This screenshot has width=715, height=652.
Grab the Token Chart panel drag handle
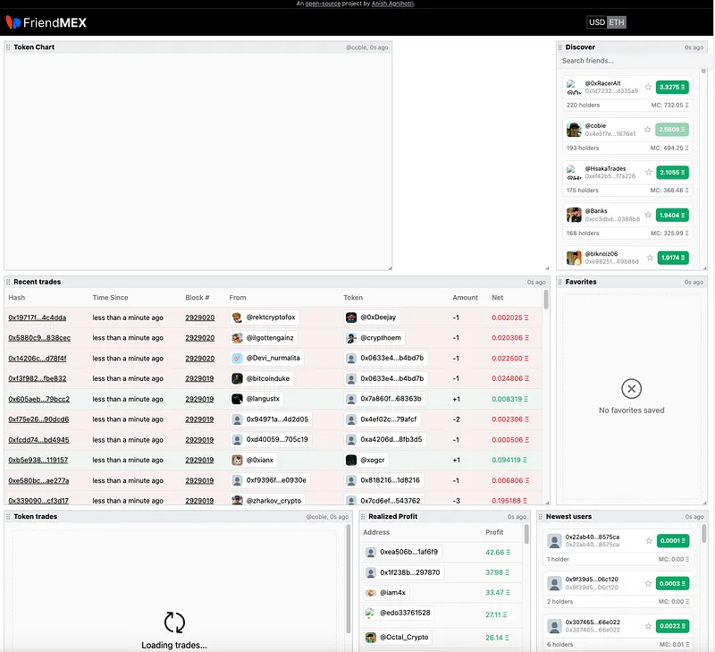coord(8,47)
